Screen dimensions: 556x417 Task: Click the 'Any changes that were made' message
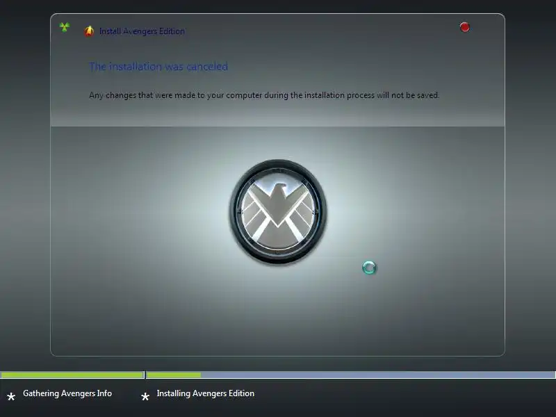[x=264, y=95]
